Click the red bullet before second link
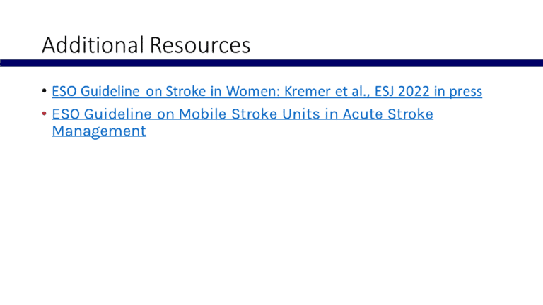 tap(44, 114)
